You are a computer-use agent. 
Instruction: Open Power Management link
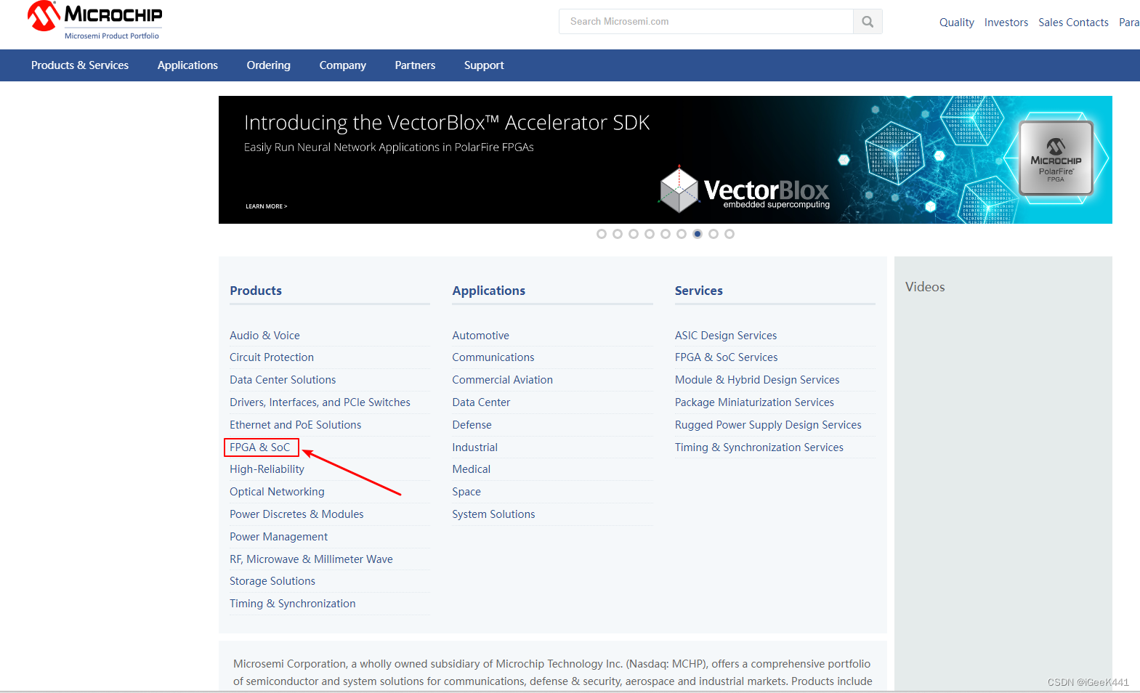[278, 537]
